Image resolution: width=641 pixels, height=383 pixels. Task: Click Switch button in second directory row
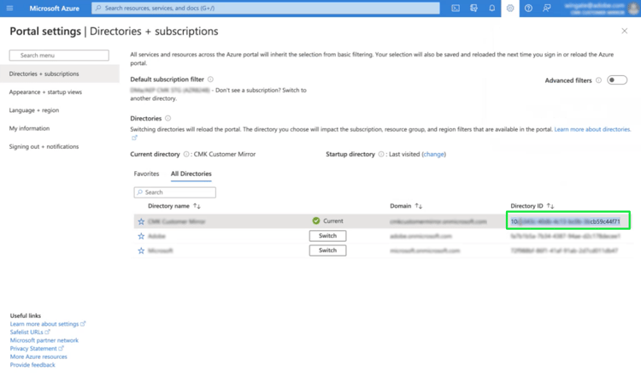pos(327,236)
